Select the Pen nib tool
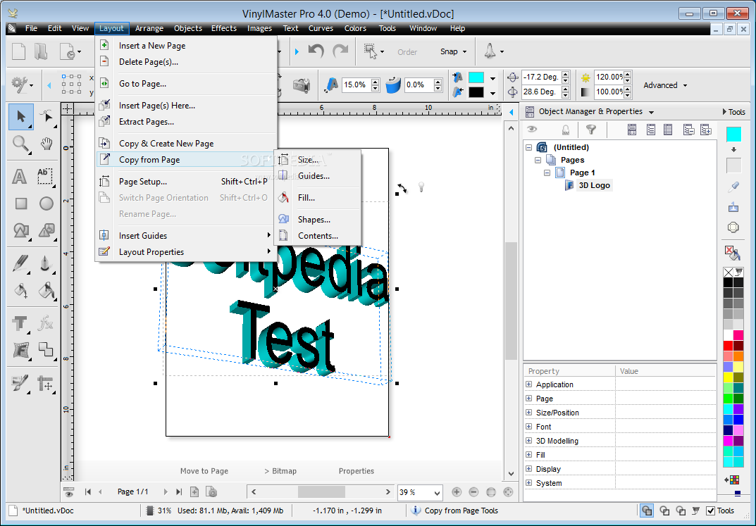The image size is (756, 526). [45, 263]
